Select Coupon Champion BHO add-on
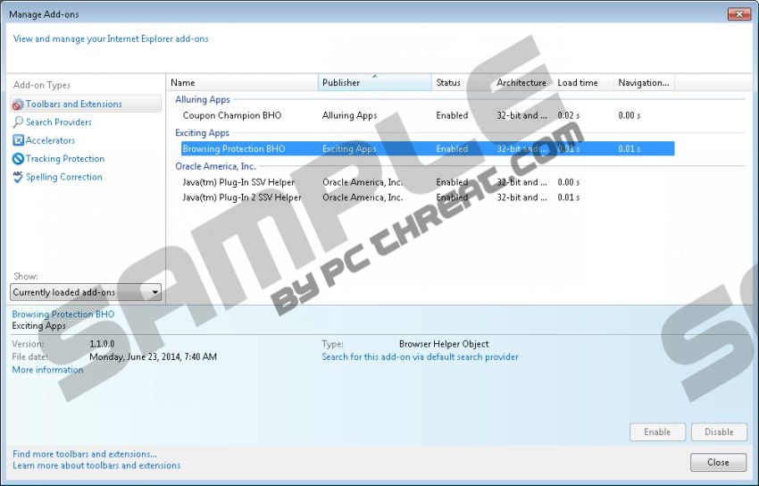 pyautogui.click(x=231, y=115)
